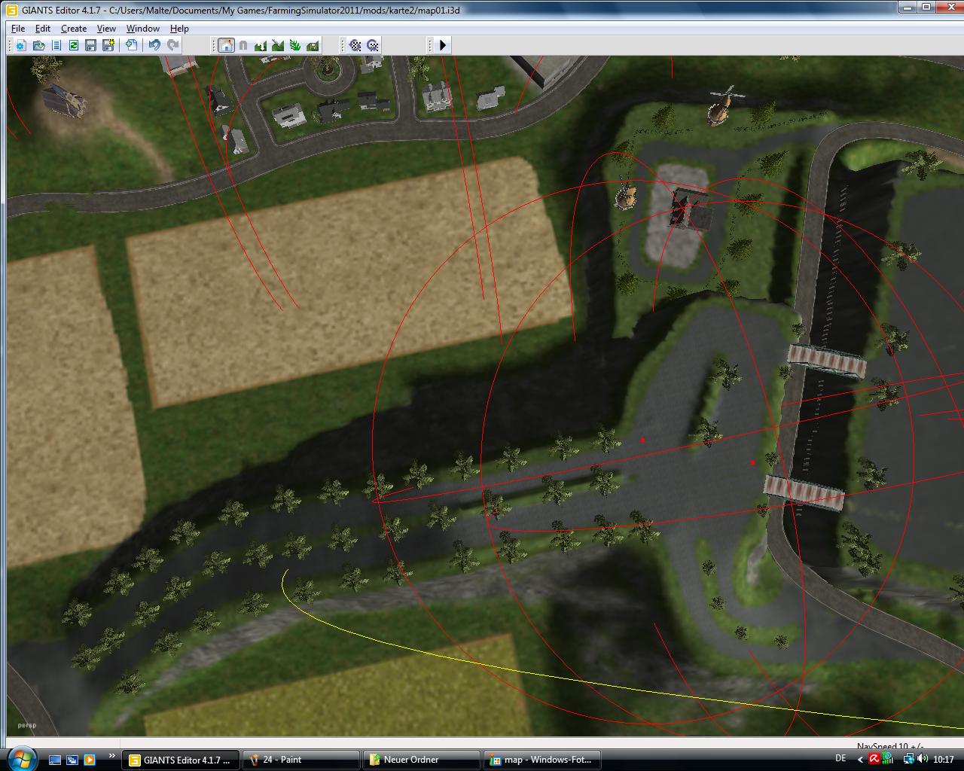Redo the undone action

tap(172, 45)
